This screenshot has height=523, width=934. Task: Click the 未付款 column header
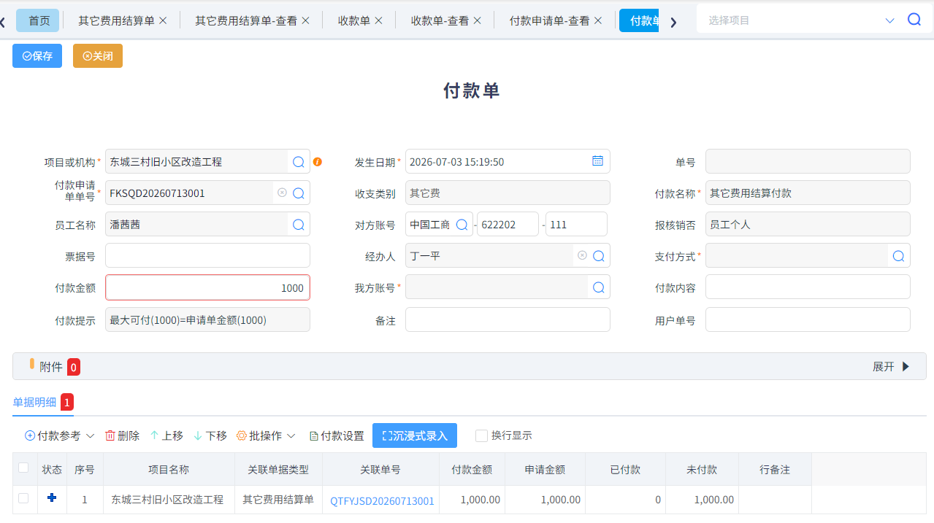click(702, 470)
